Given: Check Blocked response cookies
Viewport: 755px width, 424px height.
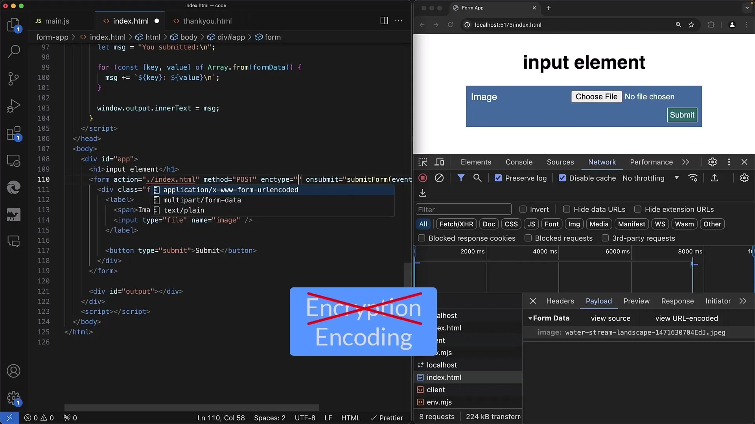Looking at the screenshot, I should point(422,238).
